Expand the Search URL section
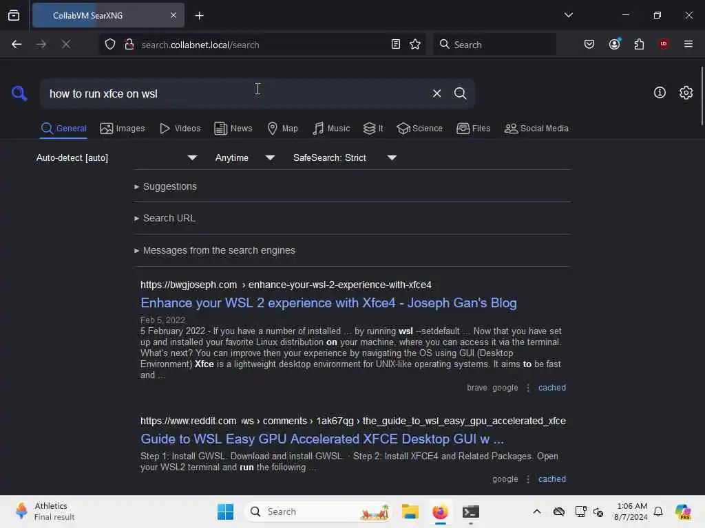The height and width of the screenshot is (528, 705). click(165, 218)
